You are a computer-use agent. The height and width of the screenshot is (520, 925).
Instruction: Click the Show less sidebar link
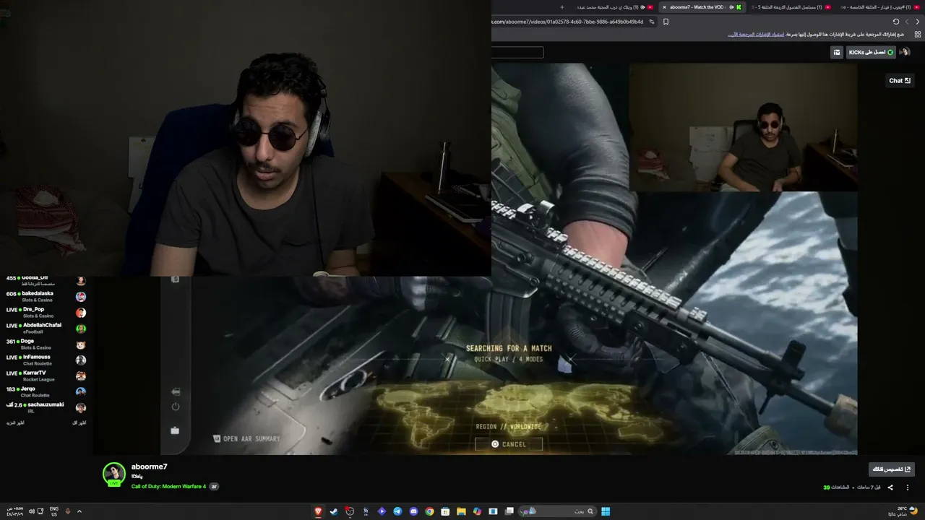tap(79, 422)
